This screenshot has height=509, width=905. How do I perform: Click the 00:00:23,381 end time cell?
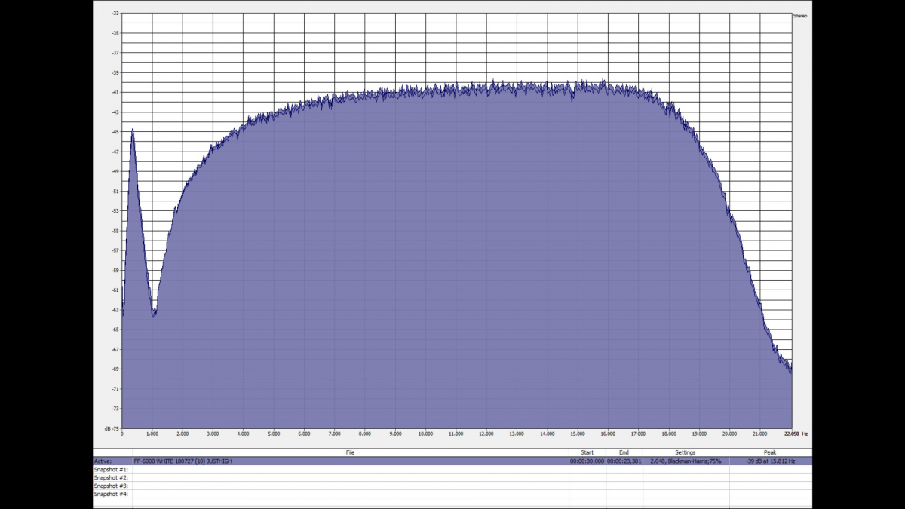624,461
